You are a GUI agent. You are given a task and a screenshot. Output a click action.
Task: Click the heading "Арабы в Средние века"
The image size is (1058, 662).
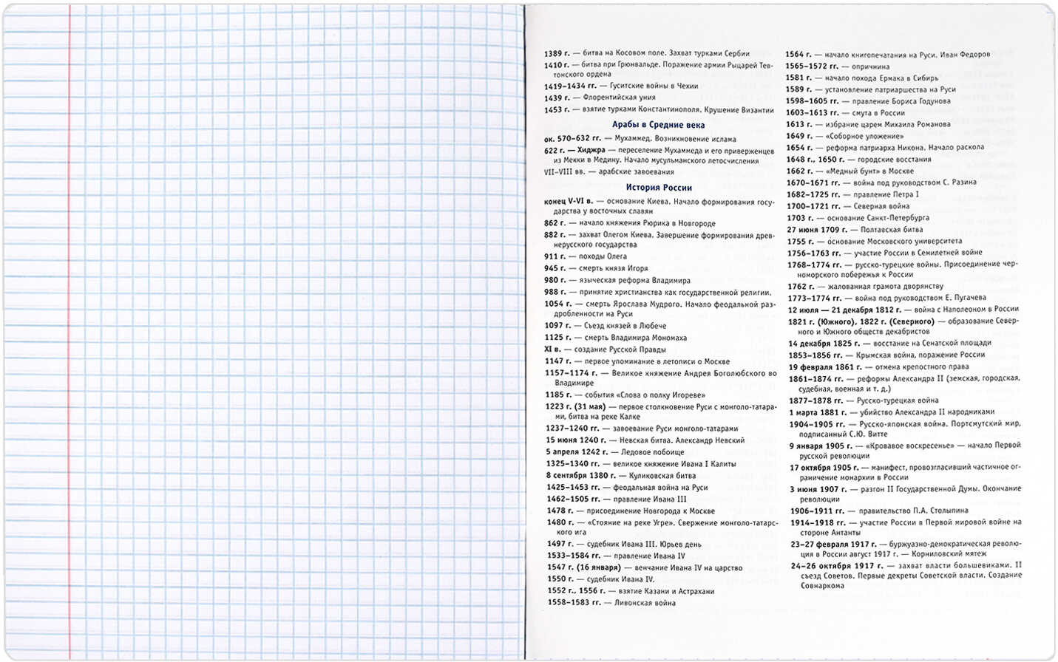(x=658, y=125)
